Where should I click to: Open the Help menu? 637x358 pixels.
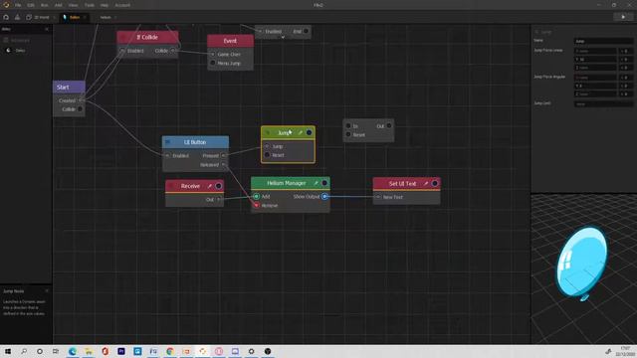[x=105, y=5]
